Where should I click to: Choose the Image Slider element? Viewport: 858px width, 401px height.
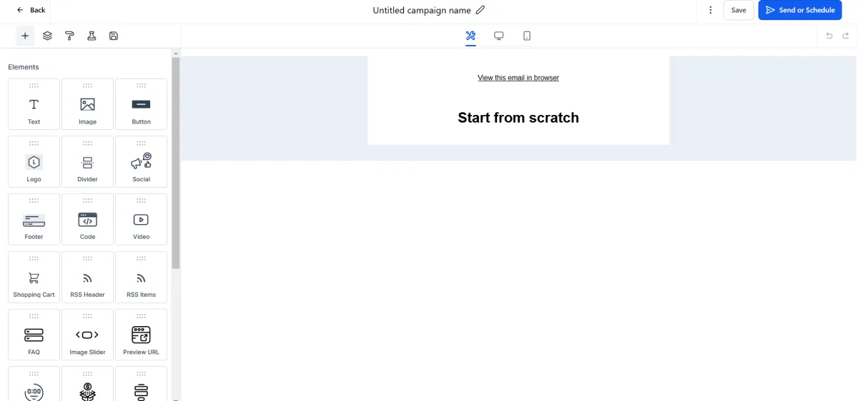pyautogui.click(x=87, y=335)
